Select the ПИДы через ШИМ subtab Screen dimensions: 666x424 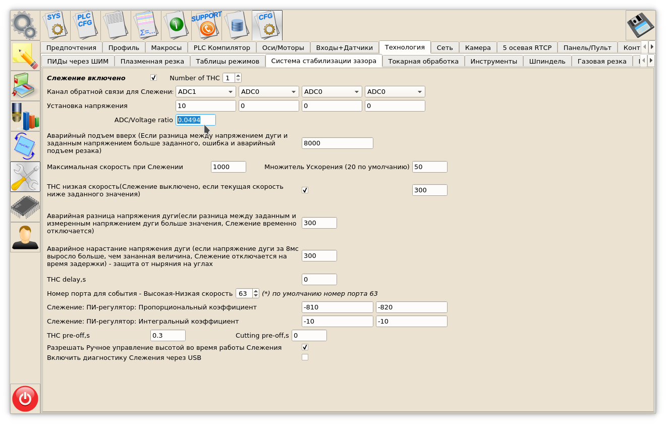tap(78, 61)
